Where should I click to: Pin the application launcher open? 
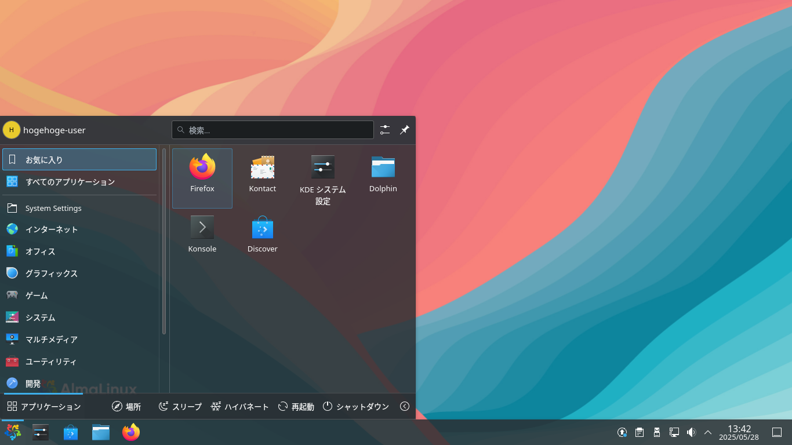[x=405, y=130]
